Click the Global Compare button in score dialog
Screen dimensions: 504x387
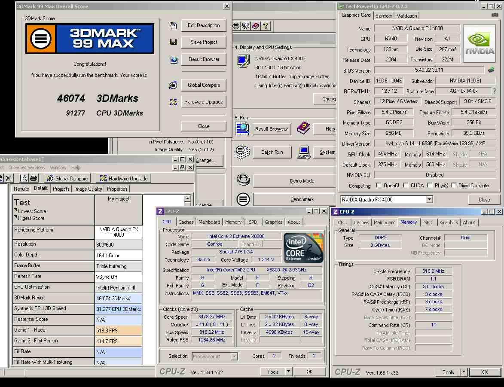204,85
